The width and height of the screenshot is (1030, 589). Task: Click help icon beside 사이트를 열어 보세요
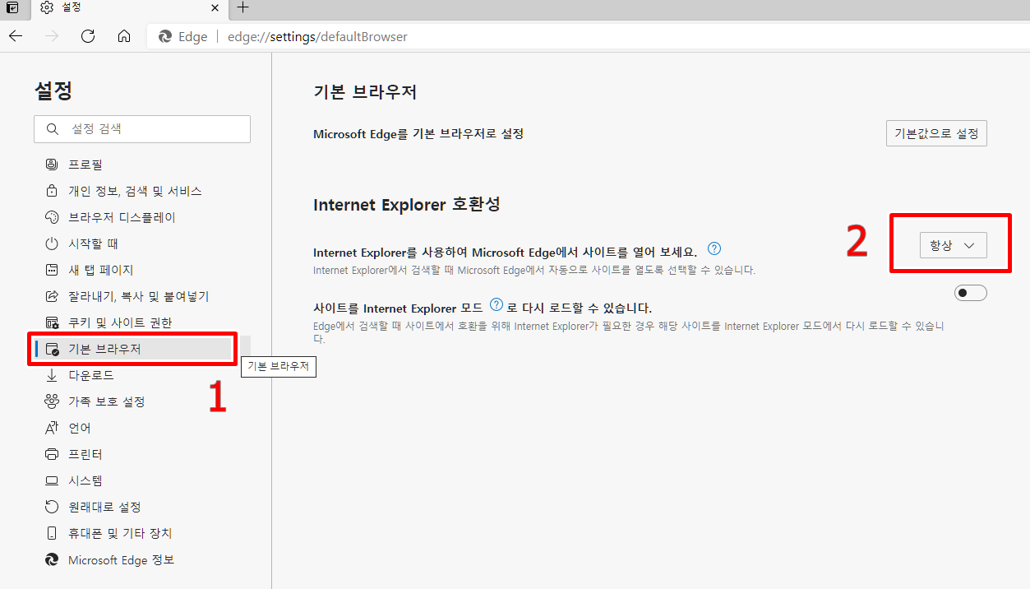(x=714, y=248)
